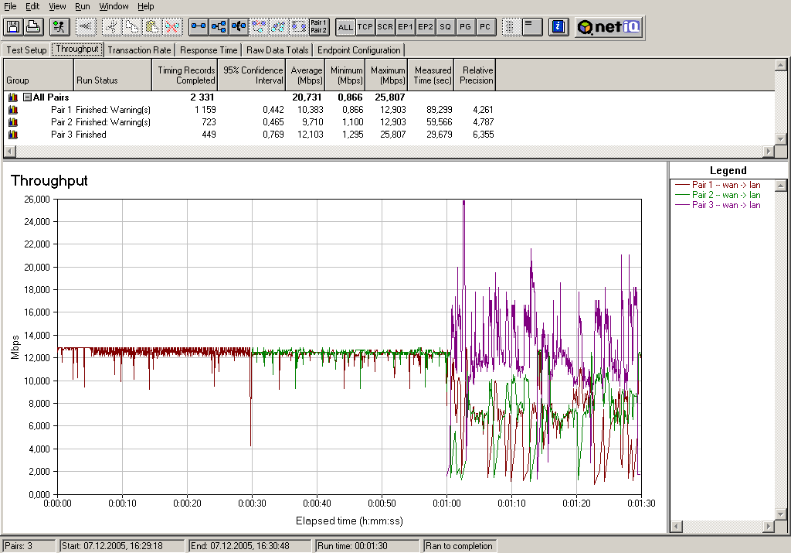The width and height of the screenshot is (791, 553).
Task: Toggle the ALL filter button
Action: pos(345,27)
